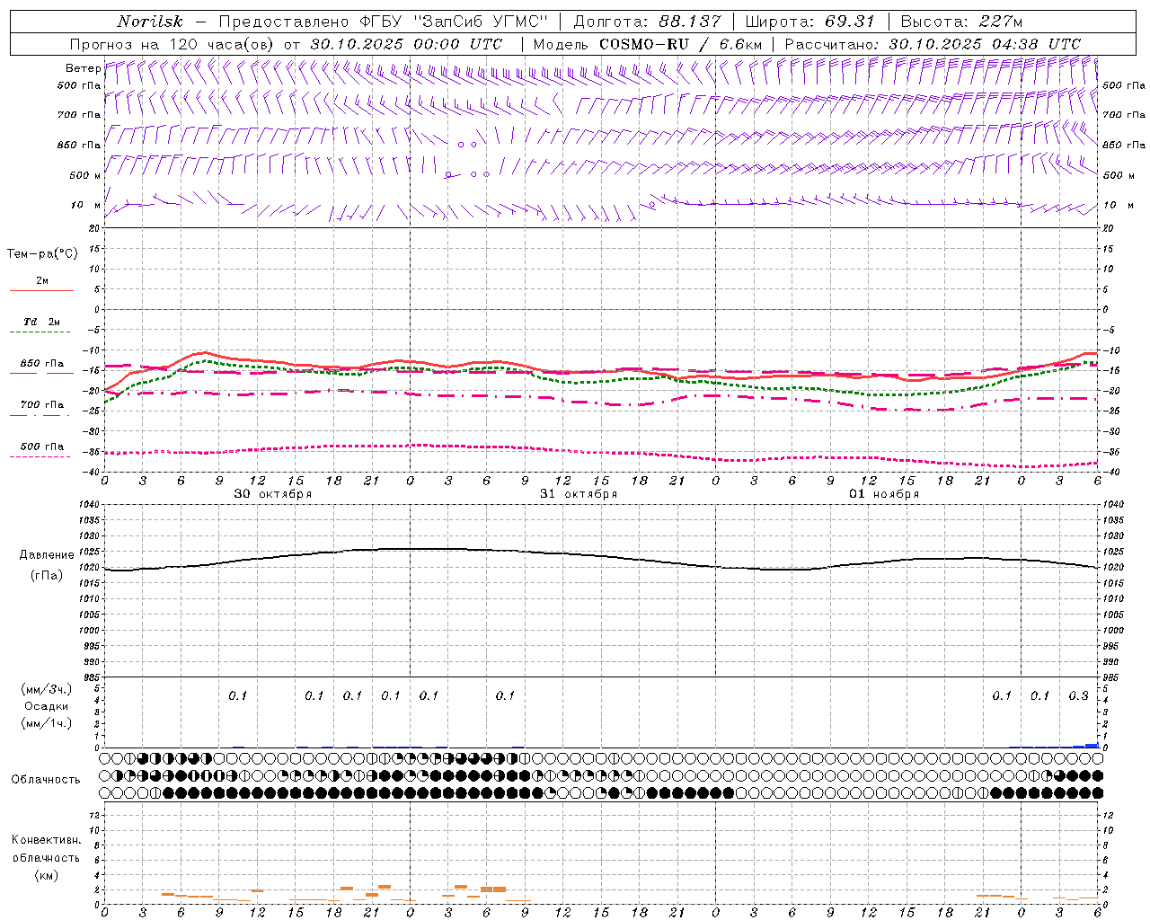Select the 500 гПа temperature legend line
This screenshot has width=1150, height=920.
coord(40,456)
